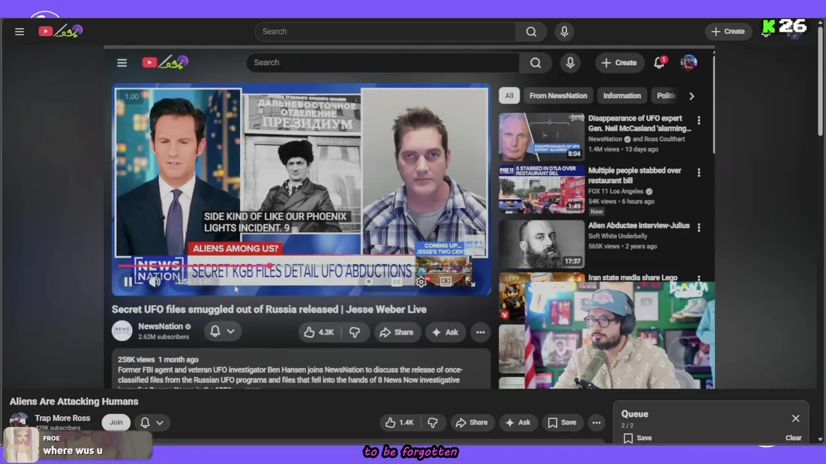Open NewsNation channel name link
826x464 pixels.
160,326
